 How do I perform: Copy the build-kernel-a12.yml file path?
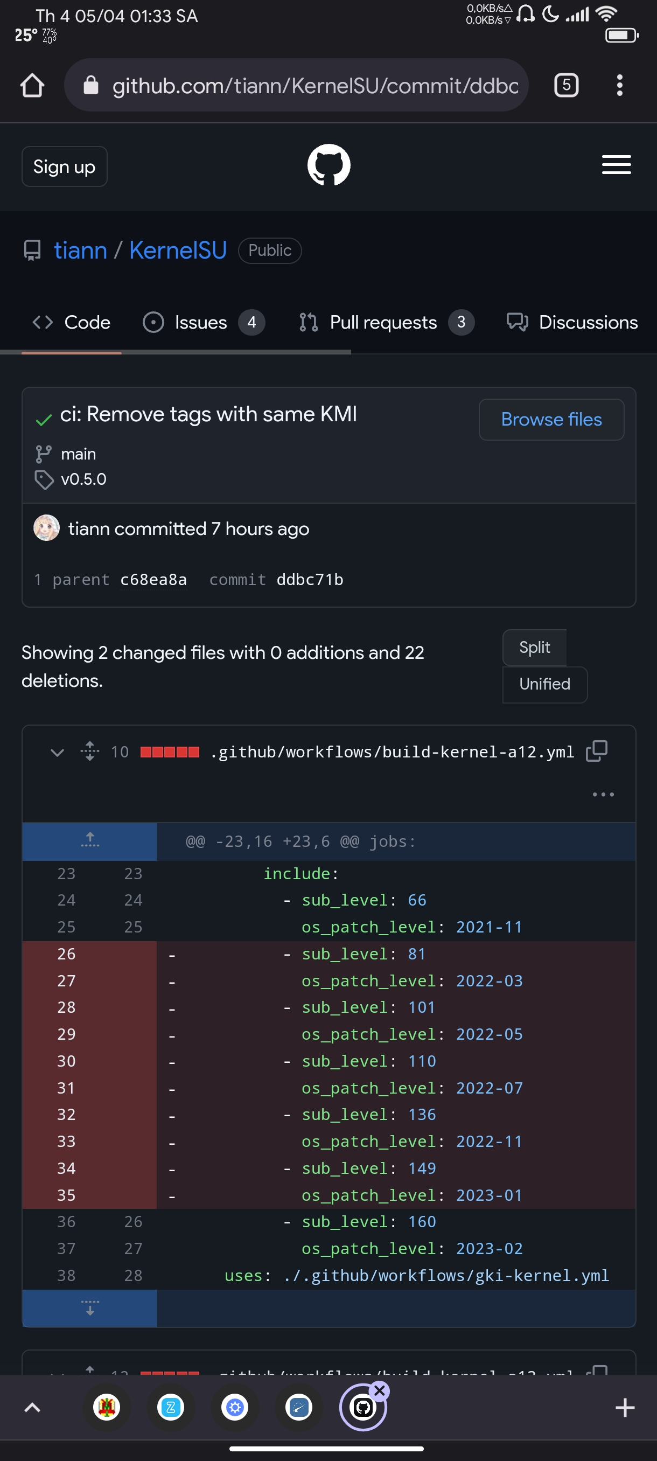coord(596,751)
